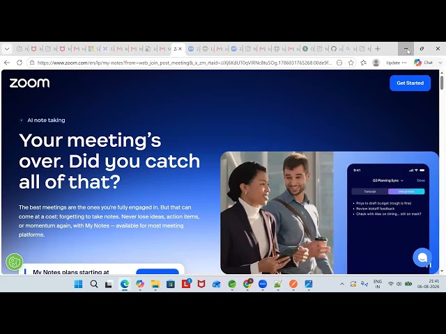
Task: Click the address bar URL field
Action: click(184, 63)
